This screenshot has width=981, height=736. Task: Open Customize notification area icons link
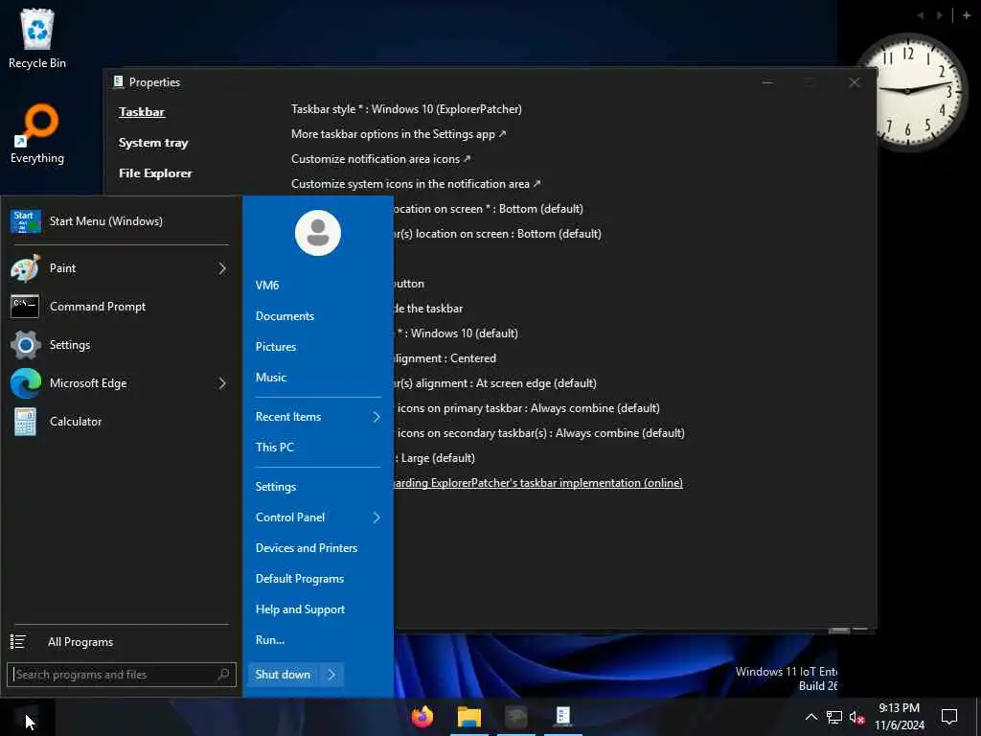381,159
